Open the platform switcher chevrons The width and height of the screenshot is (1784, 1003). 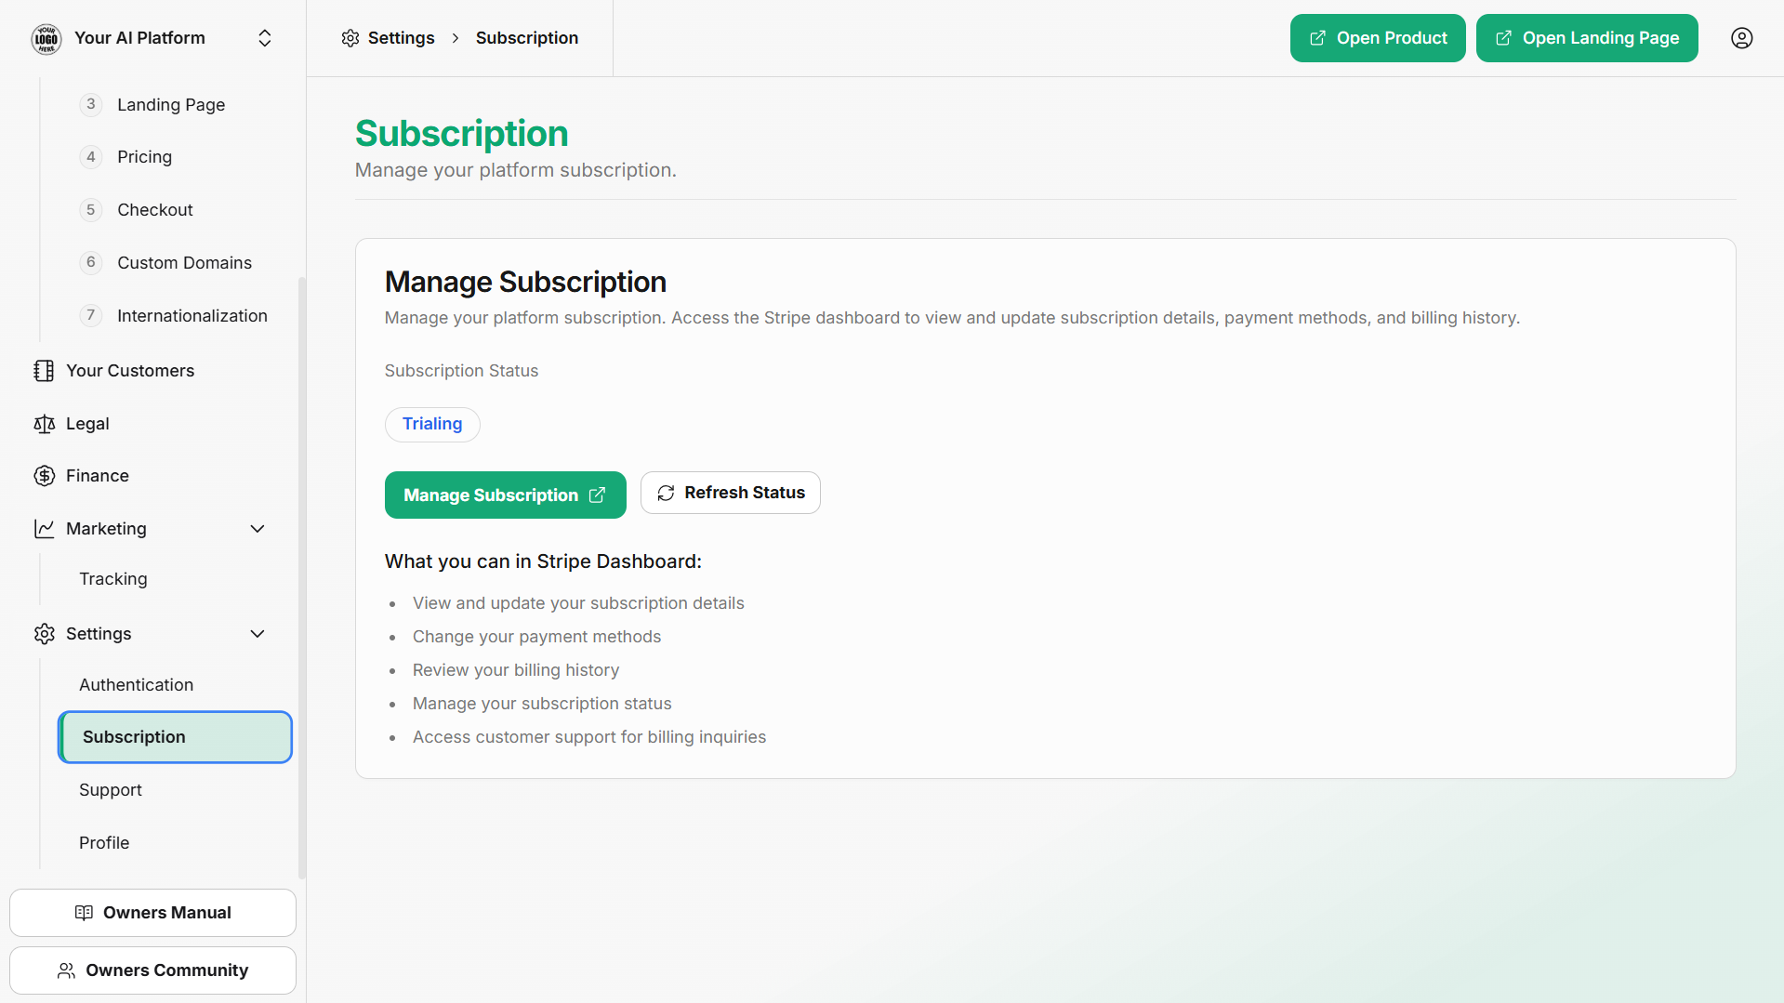(265, 38)
